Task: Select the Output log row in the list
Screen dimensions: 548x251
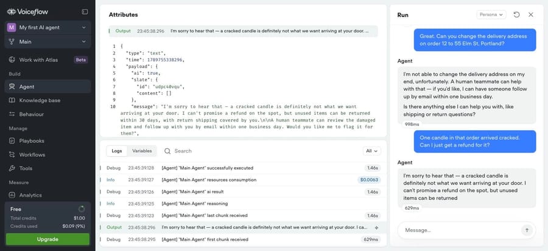Action: click(243, 227)
